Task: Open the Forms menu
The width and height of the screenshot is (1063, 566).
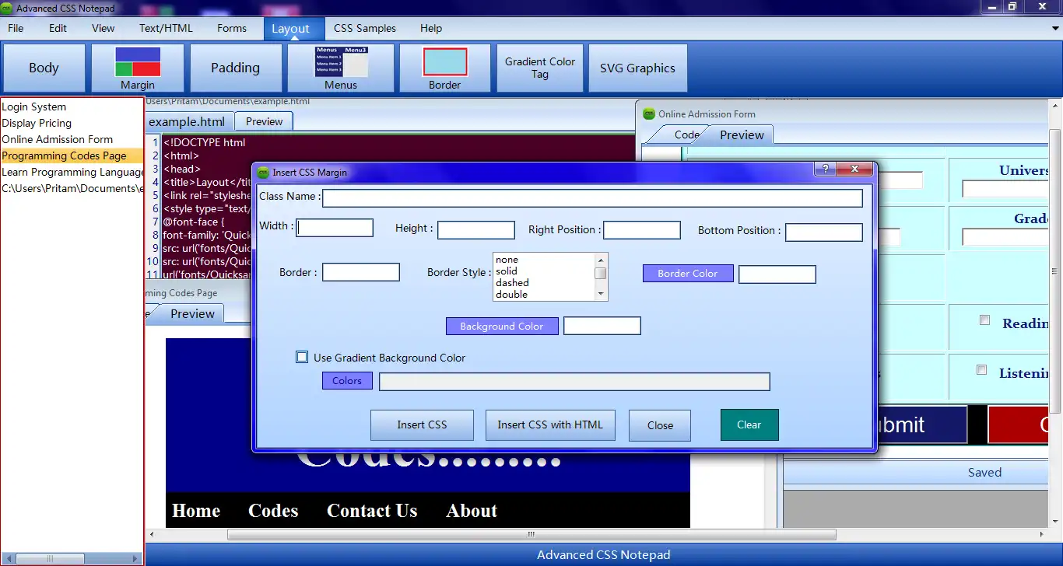Action: click(x=232, y=28)
